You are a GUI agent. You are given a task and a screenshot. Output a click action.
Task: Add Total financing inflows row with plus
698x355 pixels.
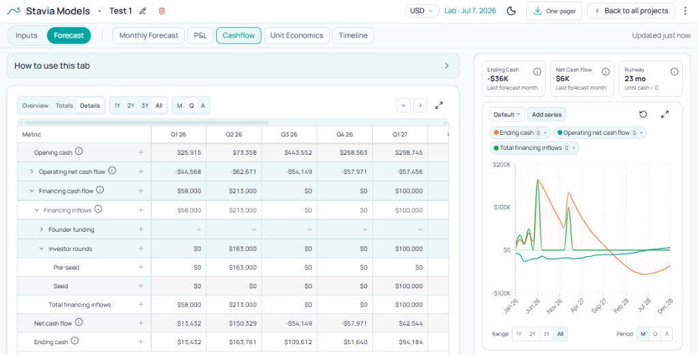coord(140,305)
